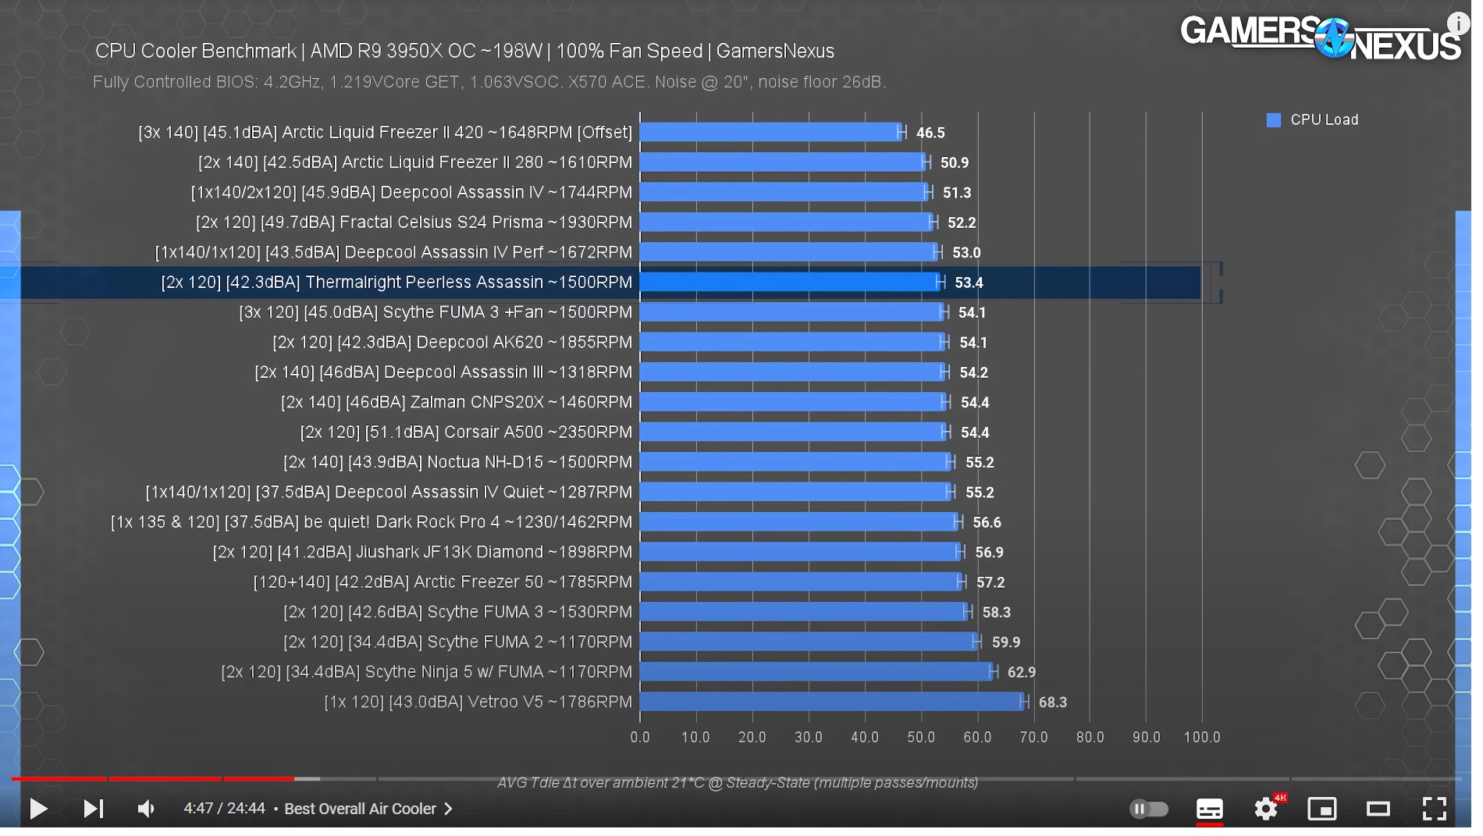1483x836 pixels.
Task: Click the 53.4 value on highlighted row
Action: coord(969,283)
